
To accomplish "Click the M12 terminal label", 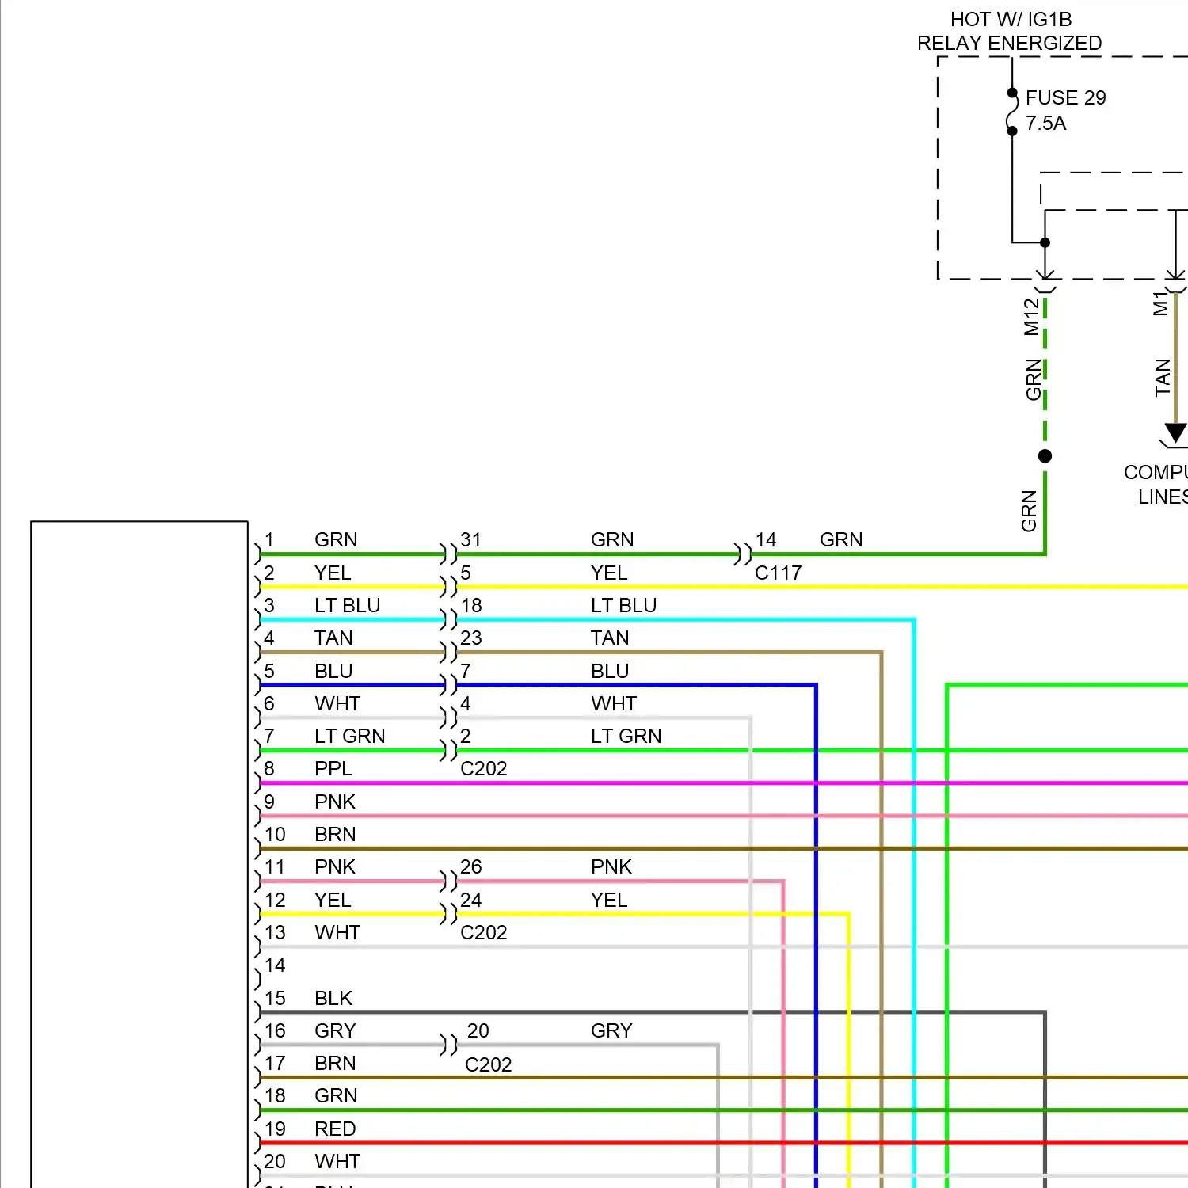I will coord(1030,317).
